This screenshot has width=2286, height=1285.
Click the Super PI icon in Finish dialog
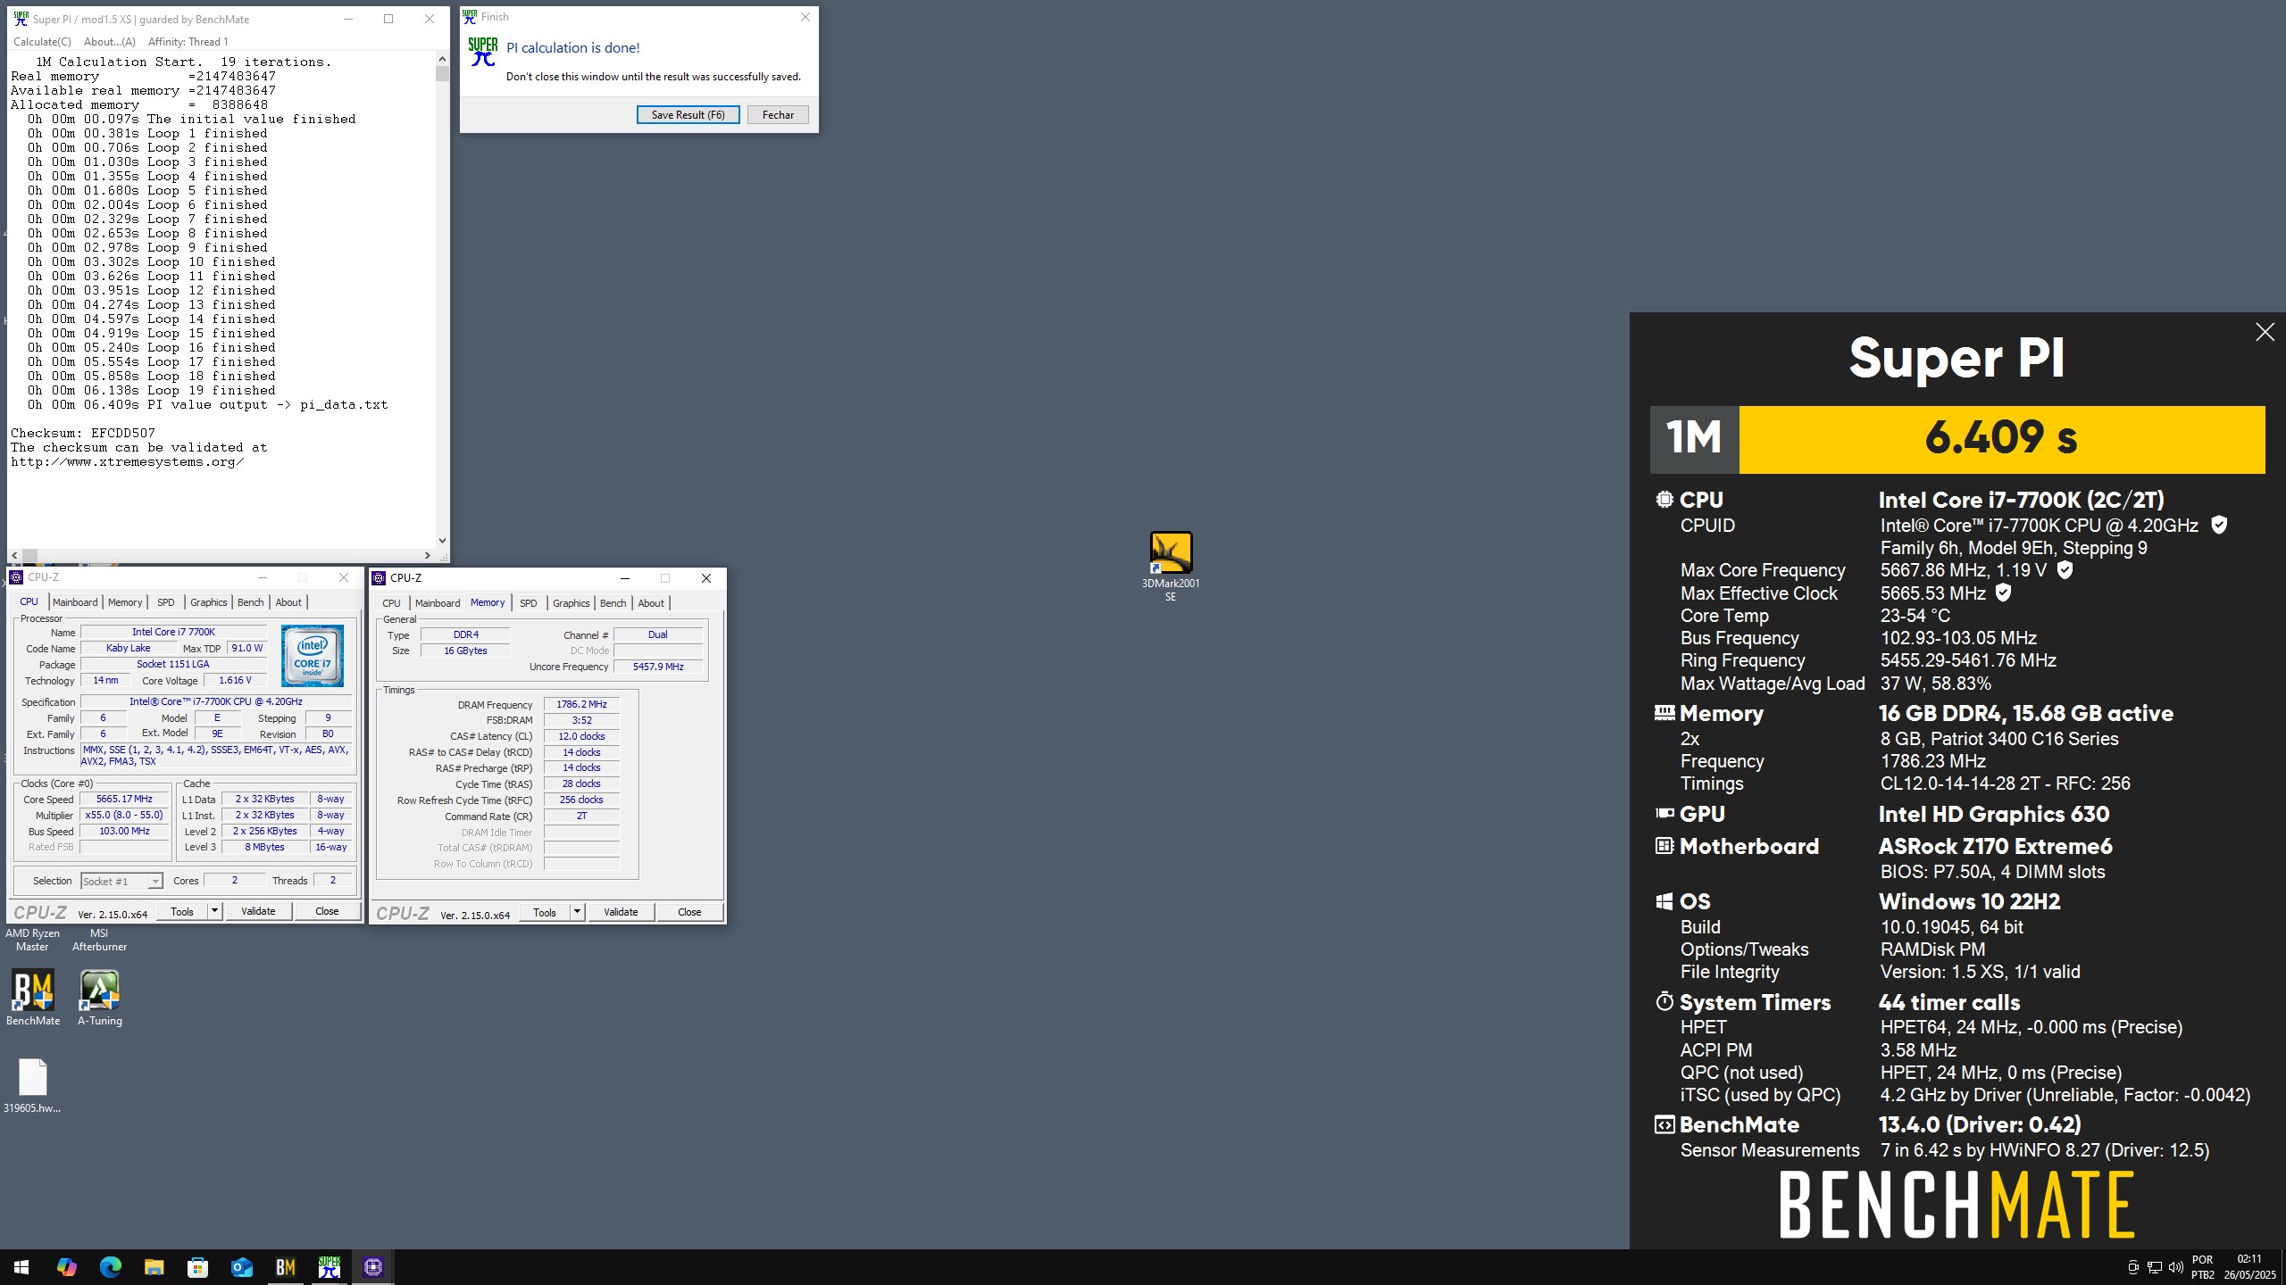click(x=483, y=52)
